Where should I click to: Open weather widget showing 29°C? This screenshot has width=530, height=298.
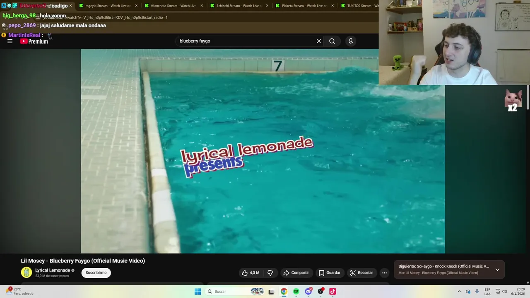(x=19, y=291)
